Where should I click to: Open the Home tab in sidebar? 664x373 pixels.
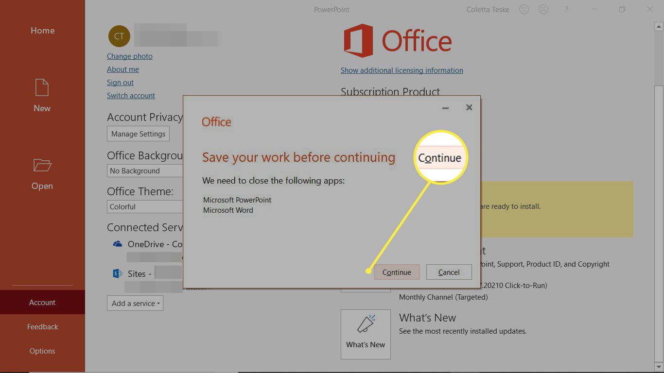pyautogui.click(x=42, y=31)
